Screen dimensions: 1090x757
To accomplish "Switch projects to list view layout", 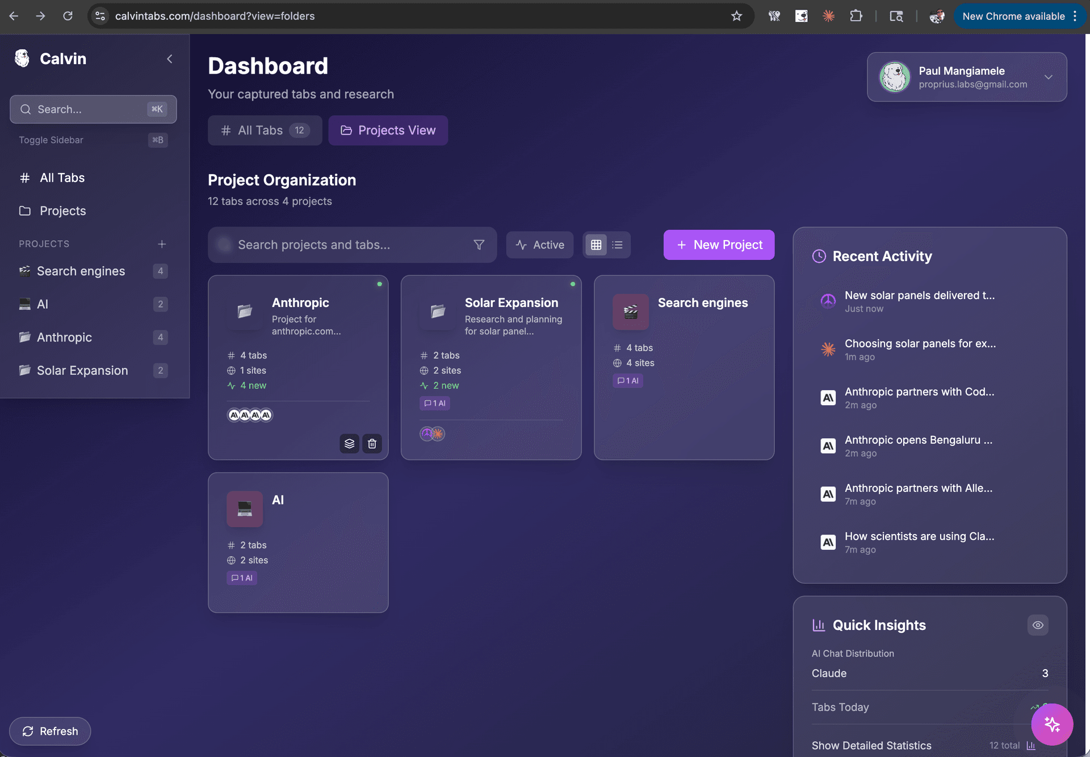I will 618,245.
